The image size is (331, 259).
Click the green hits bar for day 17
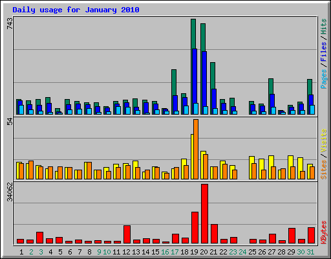click(174, 82)
